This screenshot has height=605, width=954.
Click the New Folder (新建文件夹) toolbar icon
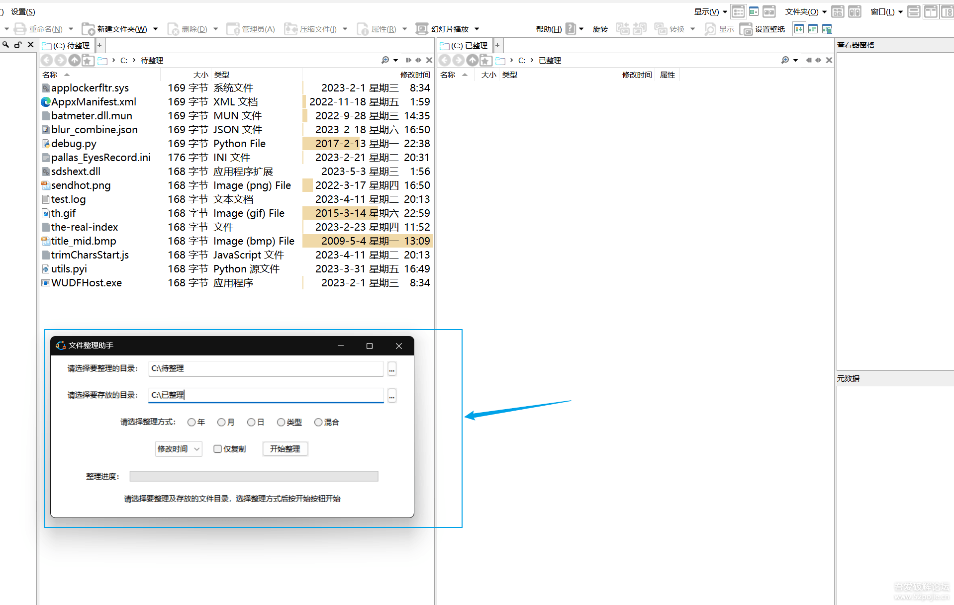tap(88, 29)
